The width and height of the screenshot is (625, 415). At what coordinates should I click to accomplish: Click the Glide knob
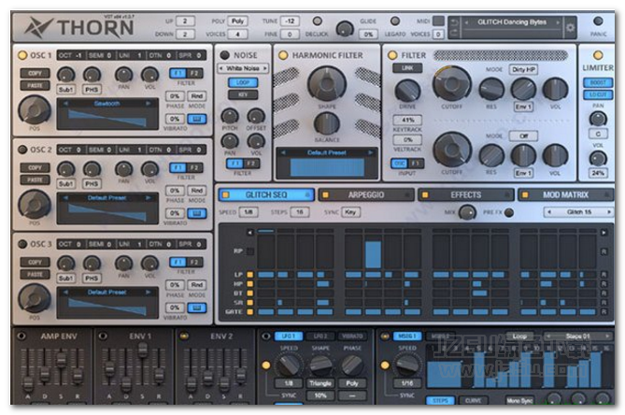click(x=345, y=29)
